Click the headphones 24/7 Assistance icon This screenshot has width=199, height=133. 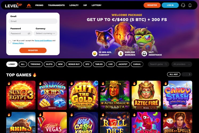coord(144,53)
